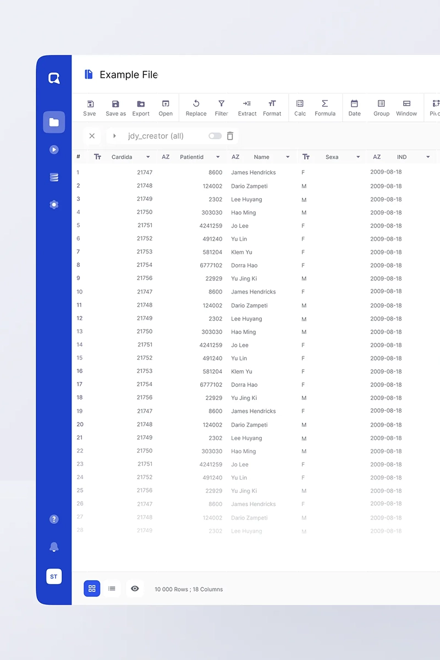Click the Save as toolbar button
Screen dimensions: 440x660
click(116, 108)
